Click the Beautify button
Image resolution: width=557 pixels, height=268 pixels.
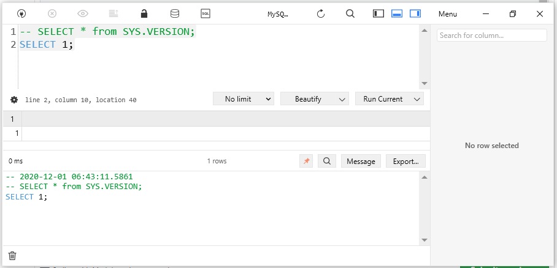point(308,99)
